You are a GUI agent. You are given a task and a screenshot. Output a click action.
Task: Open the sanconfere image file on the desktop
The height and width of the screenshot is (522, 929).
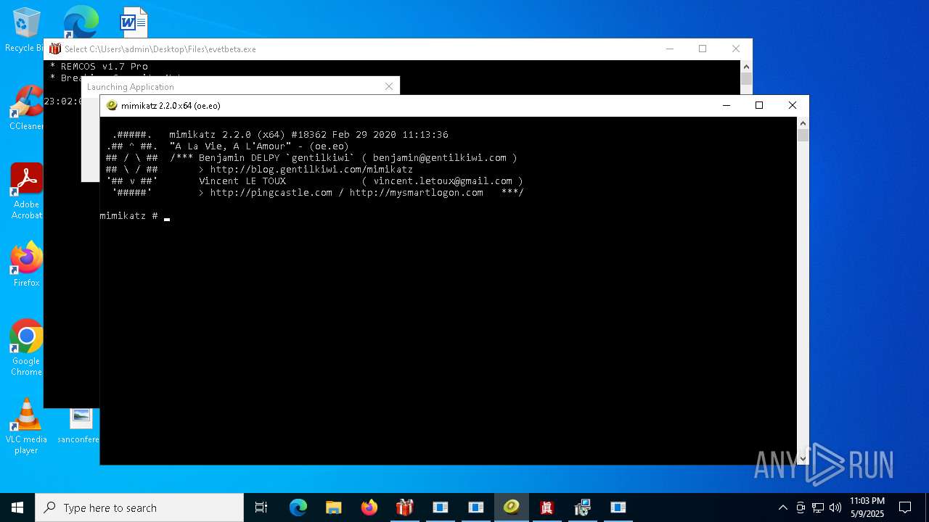(81, 425)
